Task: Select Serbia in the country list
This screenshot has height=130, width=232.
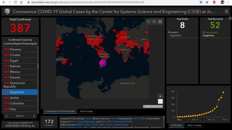Action: 20,98
